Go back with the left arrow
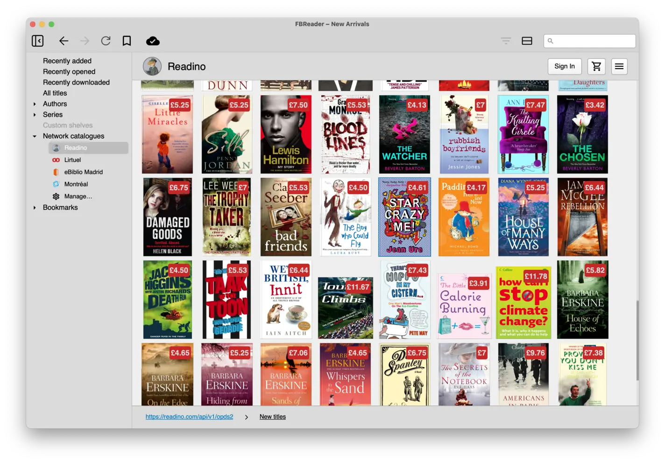Image resolution: width=665 pixels, height=463 pixels. pos(64,41)
